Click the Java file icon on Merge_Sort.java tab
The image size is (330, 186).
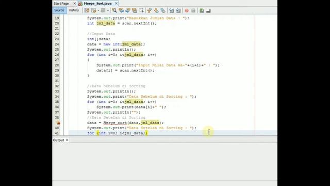pyautogui.click(x=80, y=4)
